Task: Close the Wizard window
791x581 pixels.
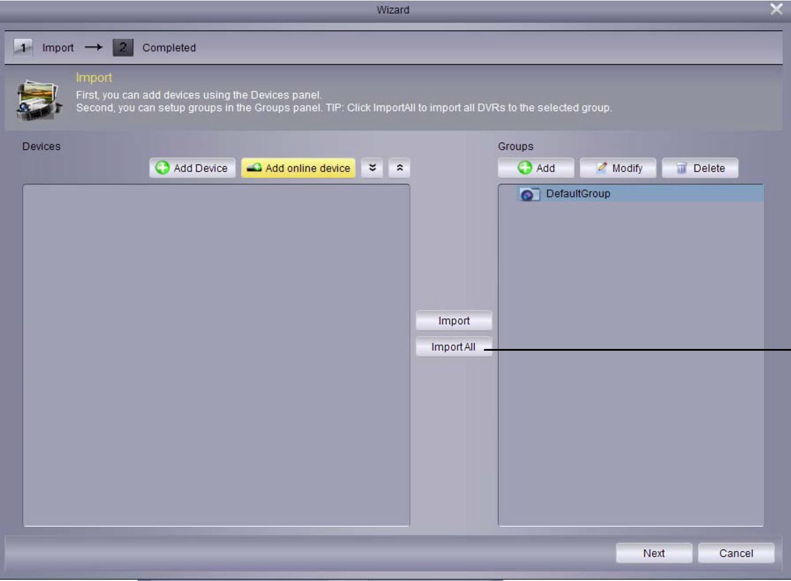Action: click(776, 9)
